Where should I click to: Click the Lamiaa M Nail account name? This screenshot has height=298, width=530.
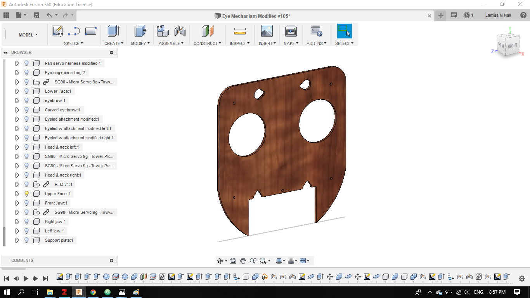coord(498,16)
